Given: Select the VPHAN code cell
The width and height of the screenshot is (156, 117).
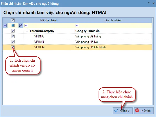Looking at the screenshot, I should click(x=49, y=42).
